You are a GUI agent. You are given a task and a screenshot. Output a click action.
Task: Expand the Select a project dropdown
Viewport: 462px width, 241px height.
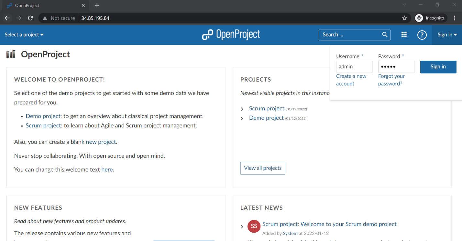(24, 35)
